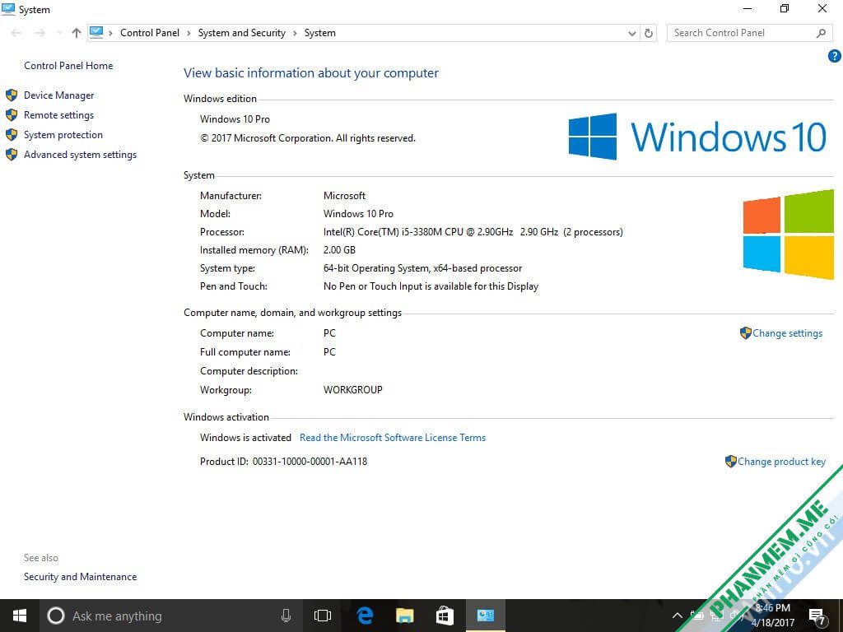Screen dimensions: 843x632
Task: Click the Cortana microphone icon
Action: (x=286, y=616)
